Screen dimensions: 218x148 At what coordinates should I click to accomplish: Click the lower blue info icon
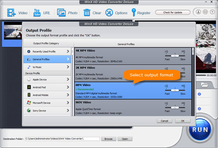point(199,109)
